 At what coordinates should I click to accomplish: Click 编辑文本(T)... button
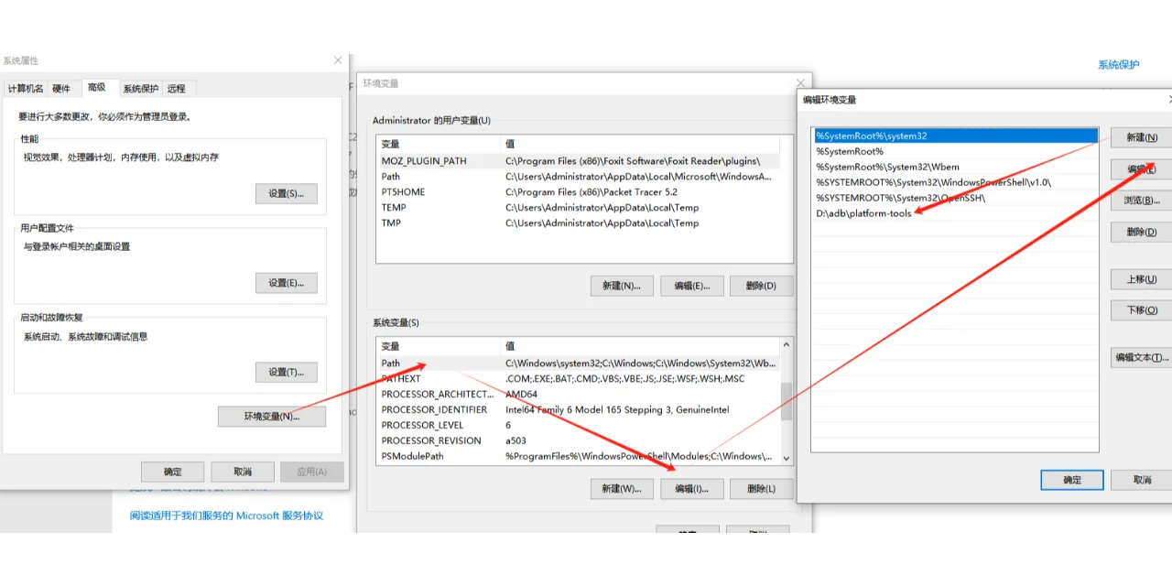tap(1141, 358)
